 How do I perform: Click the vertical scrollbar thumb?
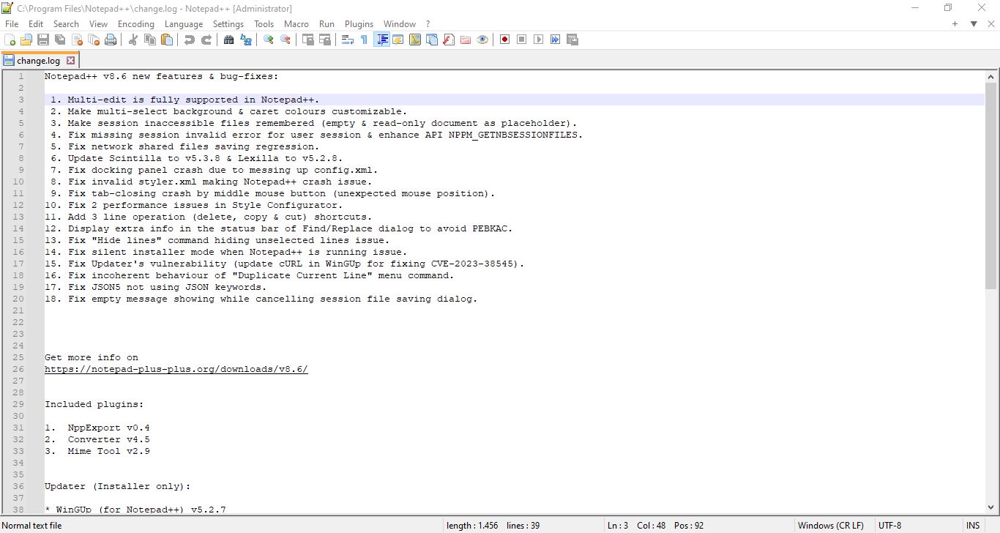click(x=990, y=186)
